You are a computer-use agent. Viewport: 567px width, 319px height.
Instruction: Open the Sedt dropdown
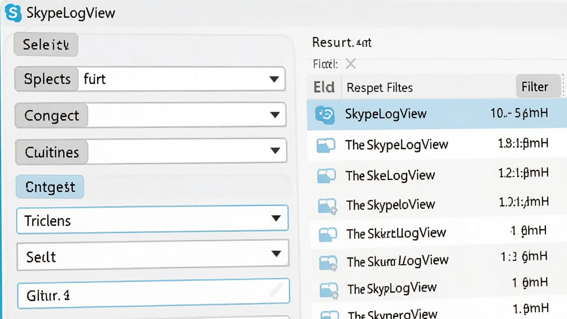coord(153,255)
